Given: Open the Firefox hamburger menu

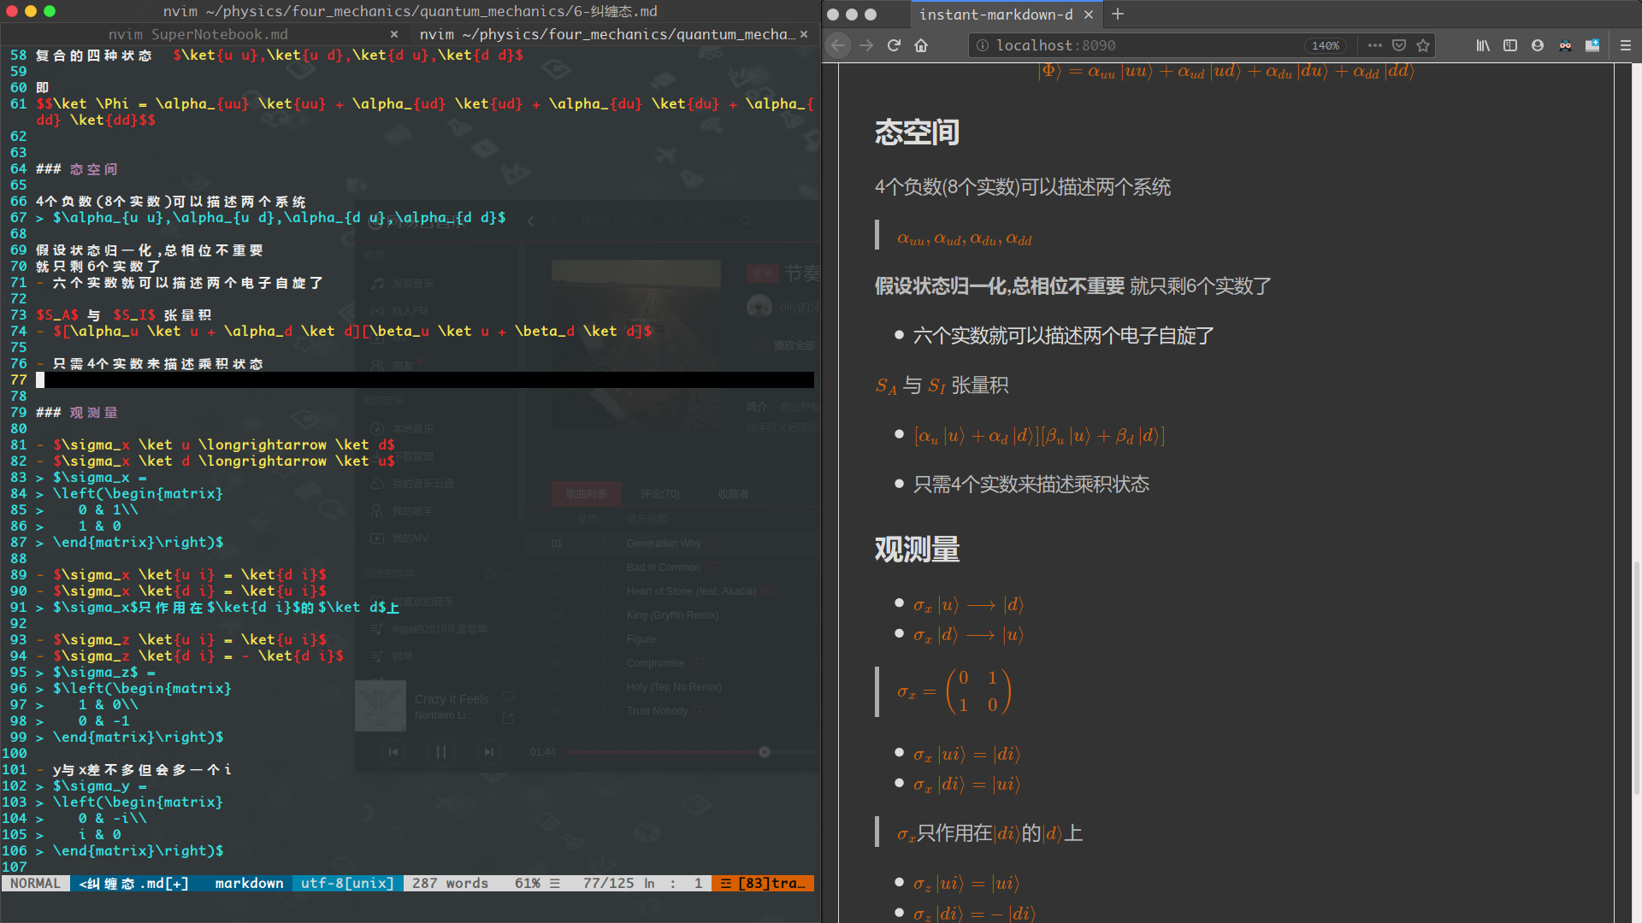Looking at the screenshot, I should point(1626,46).
